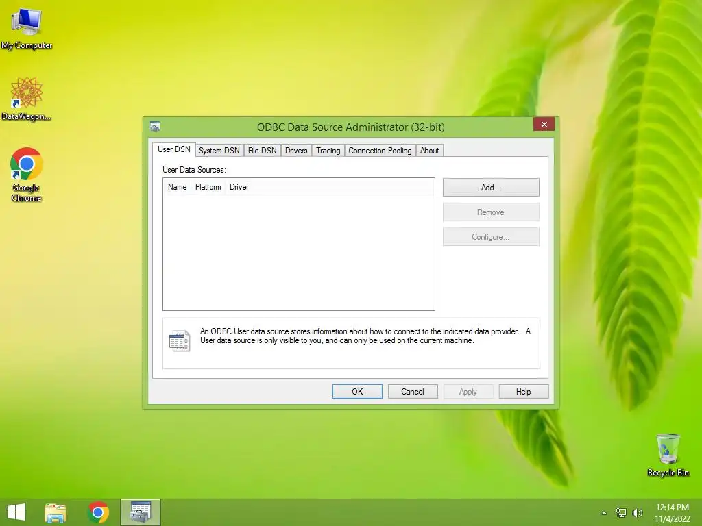Show hidden tray icons arrow
Image resolution: width=702 pixels, height=526 pixels.
point(604,513)
